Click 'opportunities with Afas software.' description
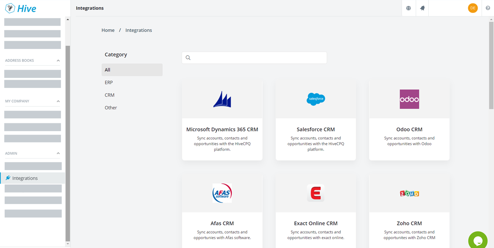Screen dimensions: 494x248 pos(222,238)
